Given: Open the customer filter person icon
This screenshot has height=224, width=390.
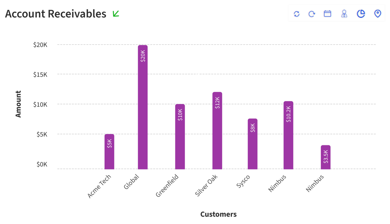Looking at the screenshot, I should pos(343,13).
